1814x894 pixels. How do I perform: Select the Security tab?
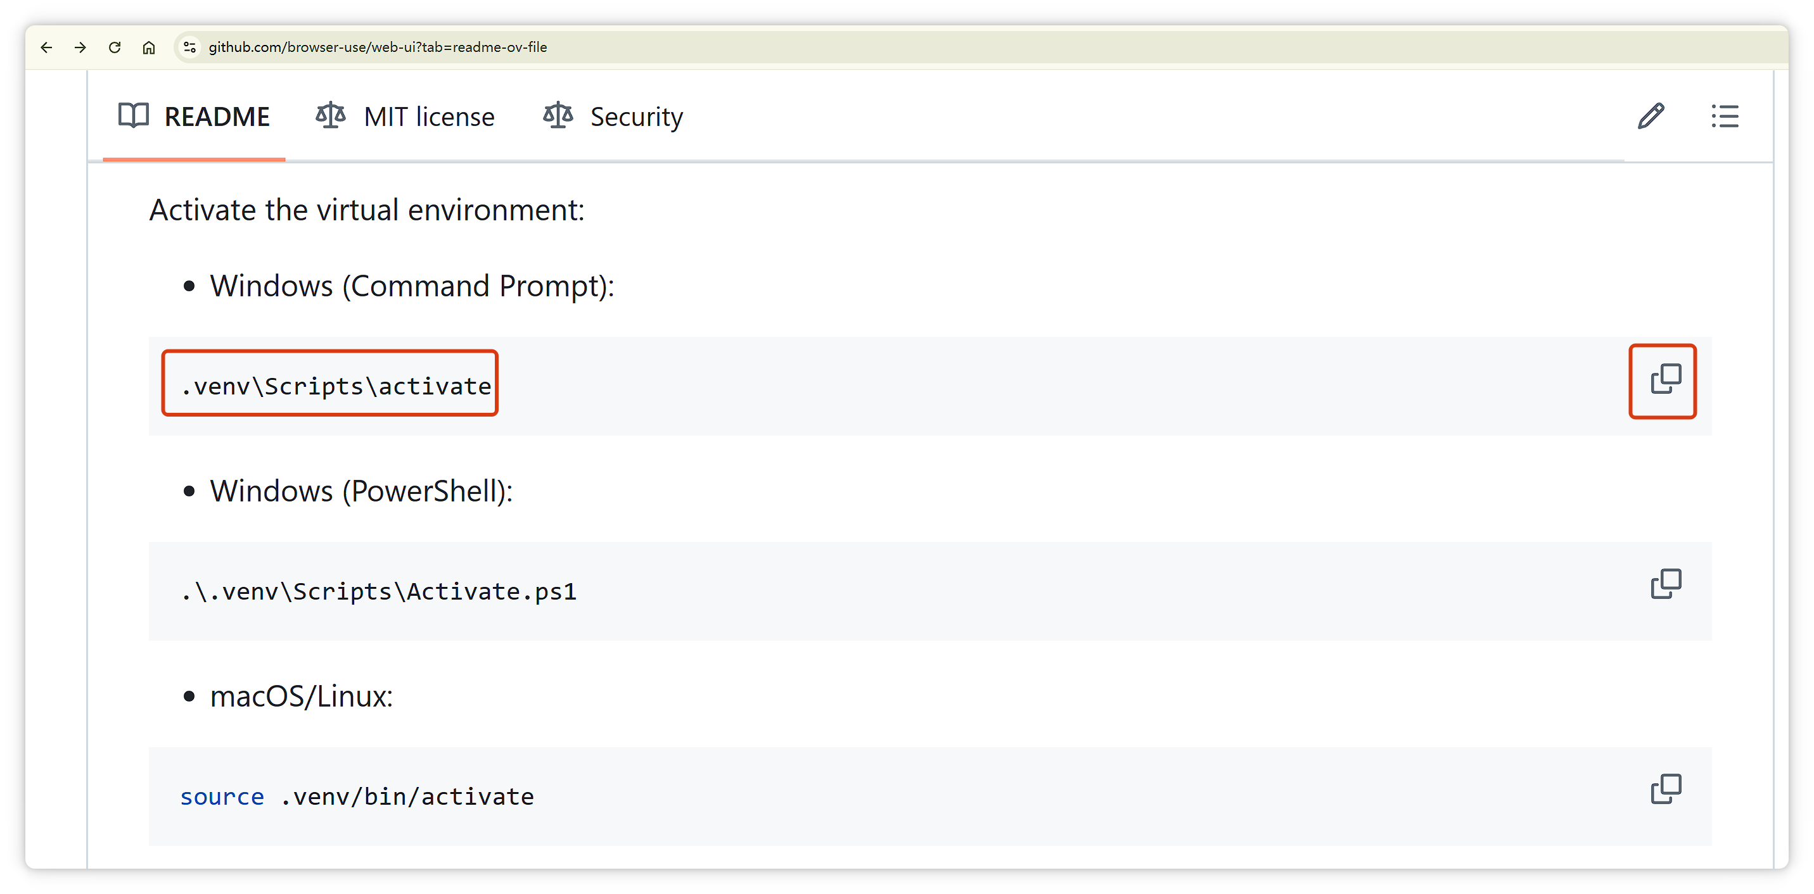613,117
